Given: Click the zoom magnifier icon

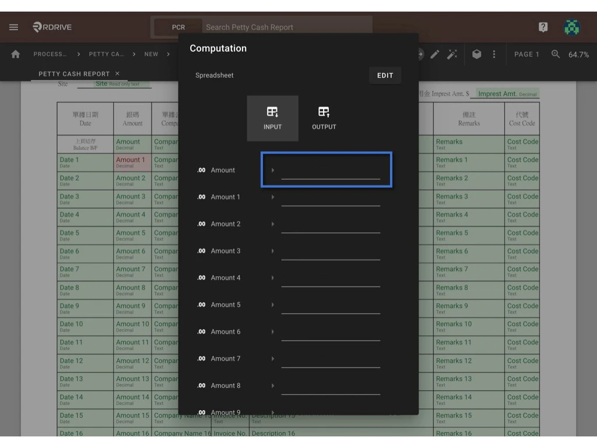Looking at the screenshot, I should (555, 54).
